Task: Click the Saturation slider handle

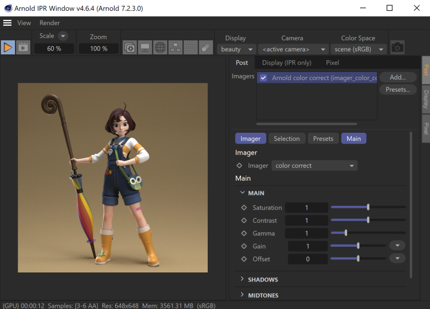Action: click(368, 207)
